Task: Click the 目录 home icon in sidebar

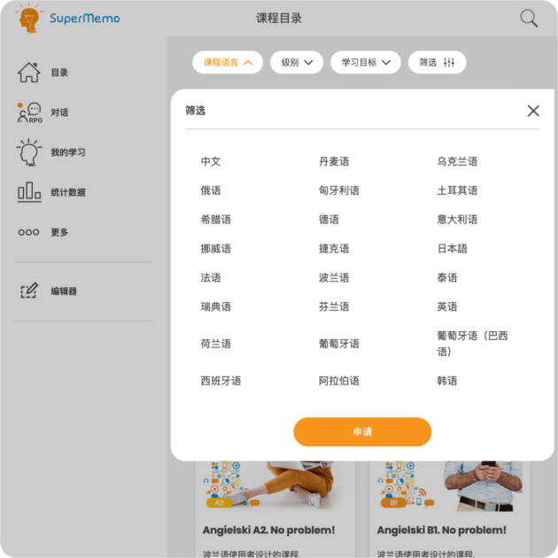Action: (x=29, y=73)
